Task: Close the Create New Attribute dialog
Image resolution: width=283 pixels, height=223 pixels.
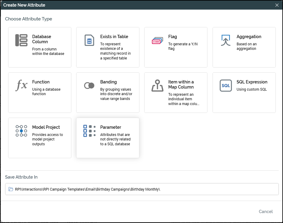Action: click(x=277, y=5)
